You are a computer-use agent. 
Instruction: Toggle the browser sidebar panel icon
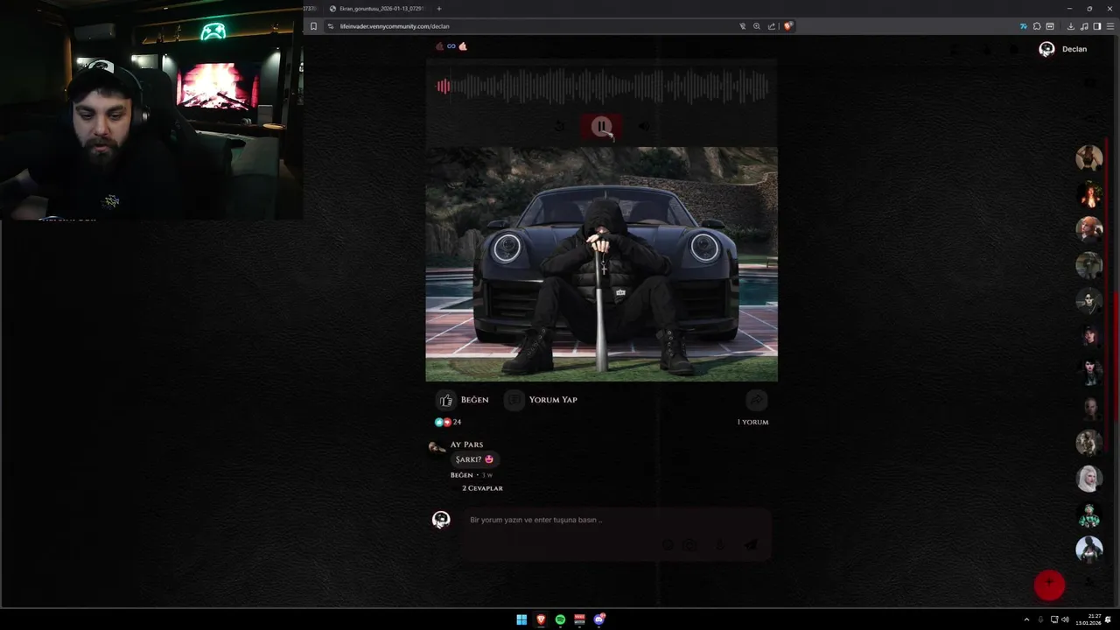pos(1097,26)
